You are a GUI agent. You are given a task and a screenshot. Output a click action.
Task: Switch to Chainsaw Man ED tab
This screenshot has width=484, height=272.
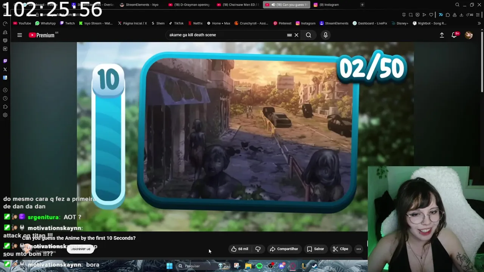[237, 5]
